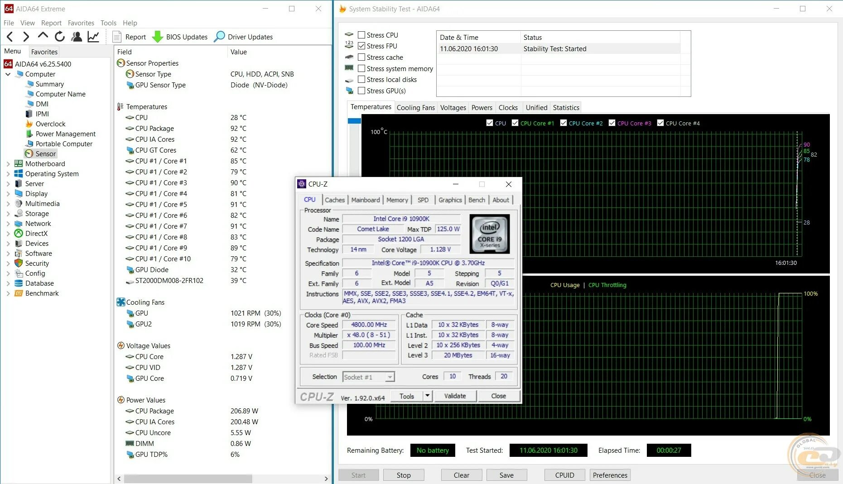The image size is (843, 484).
Task: Enable Stress local disks checkbox
Action: click(361, 79)
